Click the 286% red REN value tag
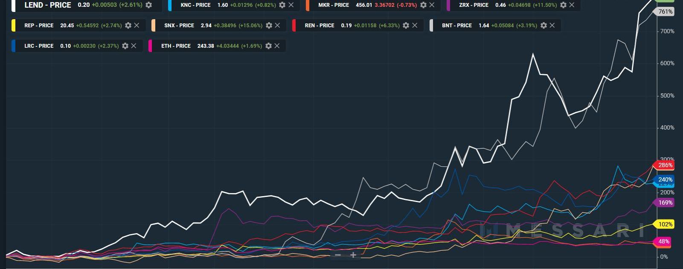This screenshot has height=269, width=683. pyautogui.click(x=665, y=165)
